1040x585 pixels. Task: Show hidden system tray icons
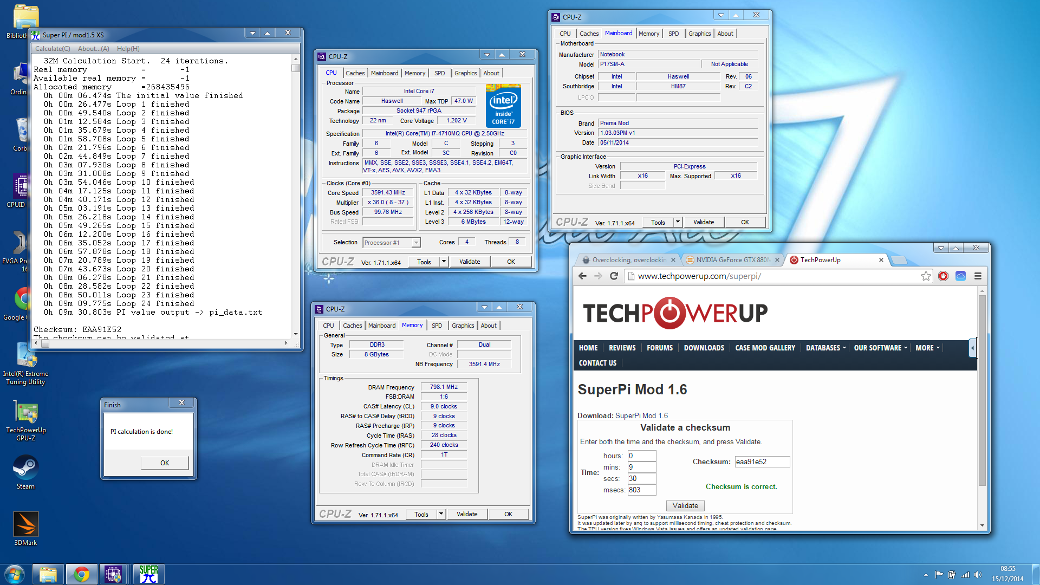pos(926,575)
